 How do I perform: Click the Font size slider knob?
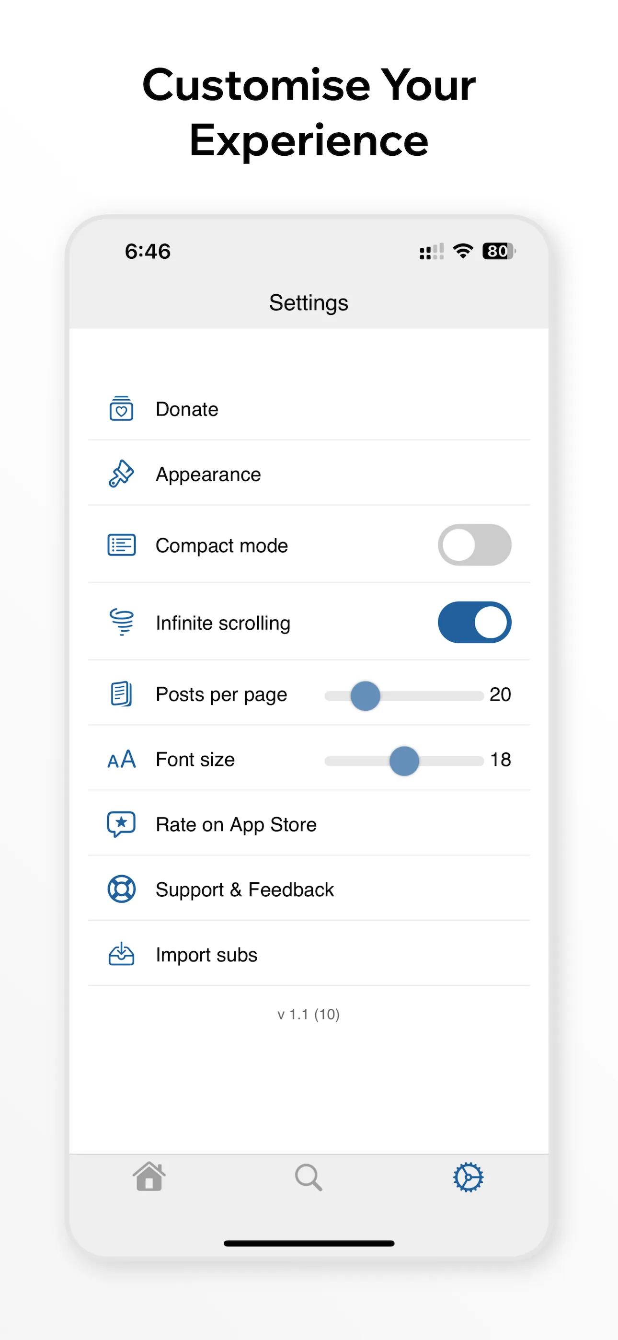404,761
